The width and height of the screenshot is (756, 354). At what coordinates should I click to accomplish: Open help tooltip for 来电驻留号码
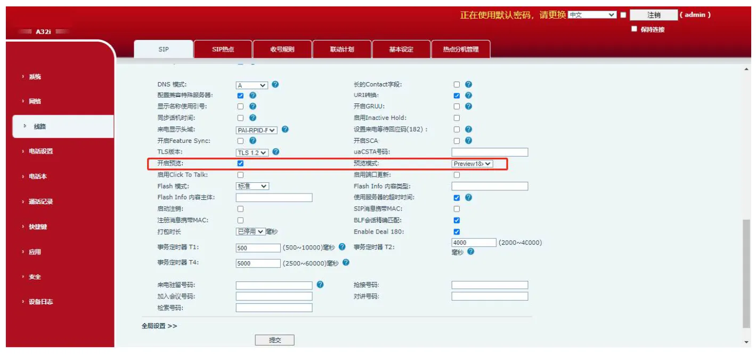(x=320, y=283)
